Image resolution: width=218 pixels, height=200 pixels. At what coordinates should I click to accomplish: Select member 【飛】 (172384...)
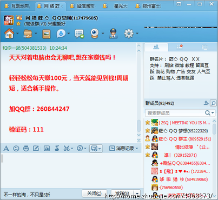pyautogui.click(x=178, y=171)
